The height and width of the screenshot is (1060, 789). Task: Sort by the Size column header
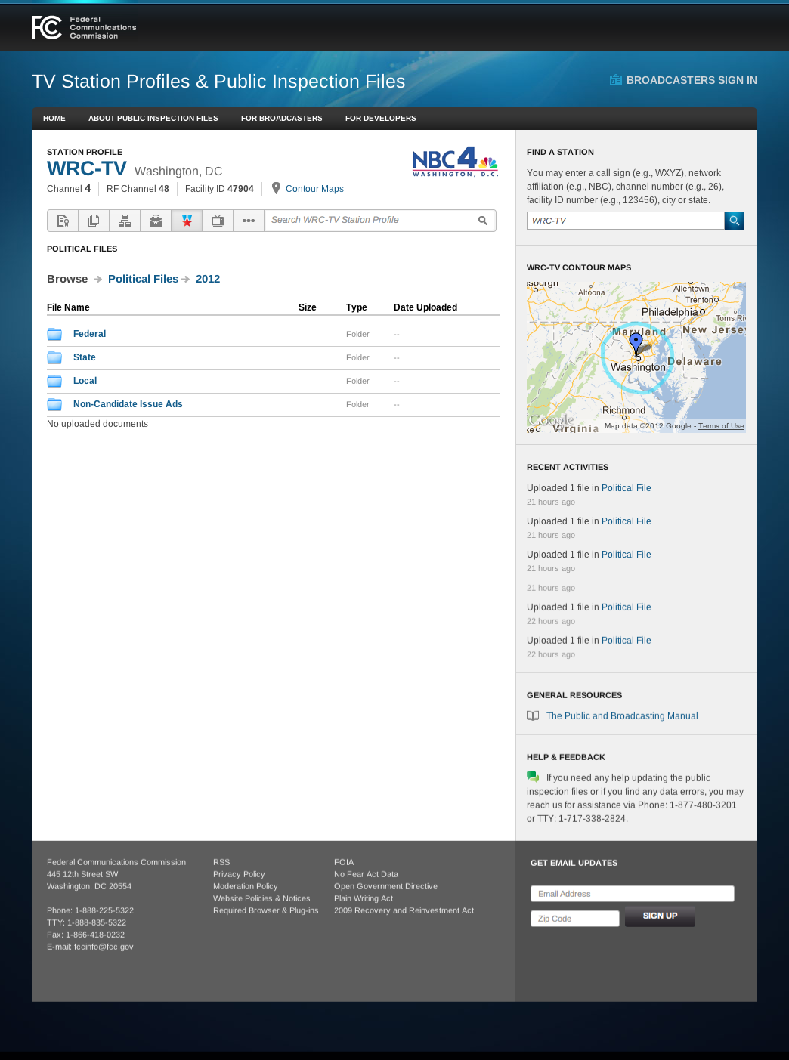(x=308, y=307)
